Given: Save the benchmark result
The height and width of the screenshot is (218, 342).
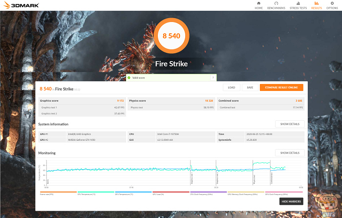Looking at the screenshot, I should (x=249, y=87).
